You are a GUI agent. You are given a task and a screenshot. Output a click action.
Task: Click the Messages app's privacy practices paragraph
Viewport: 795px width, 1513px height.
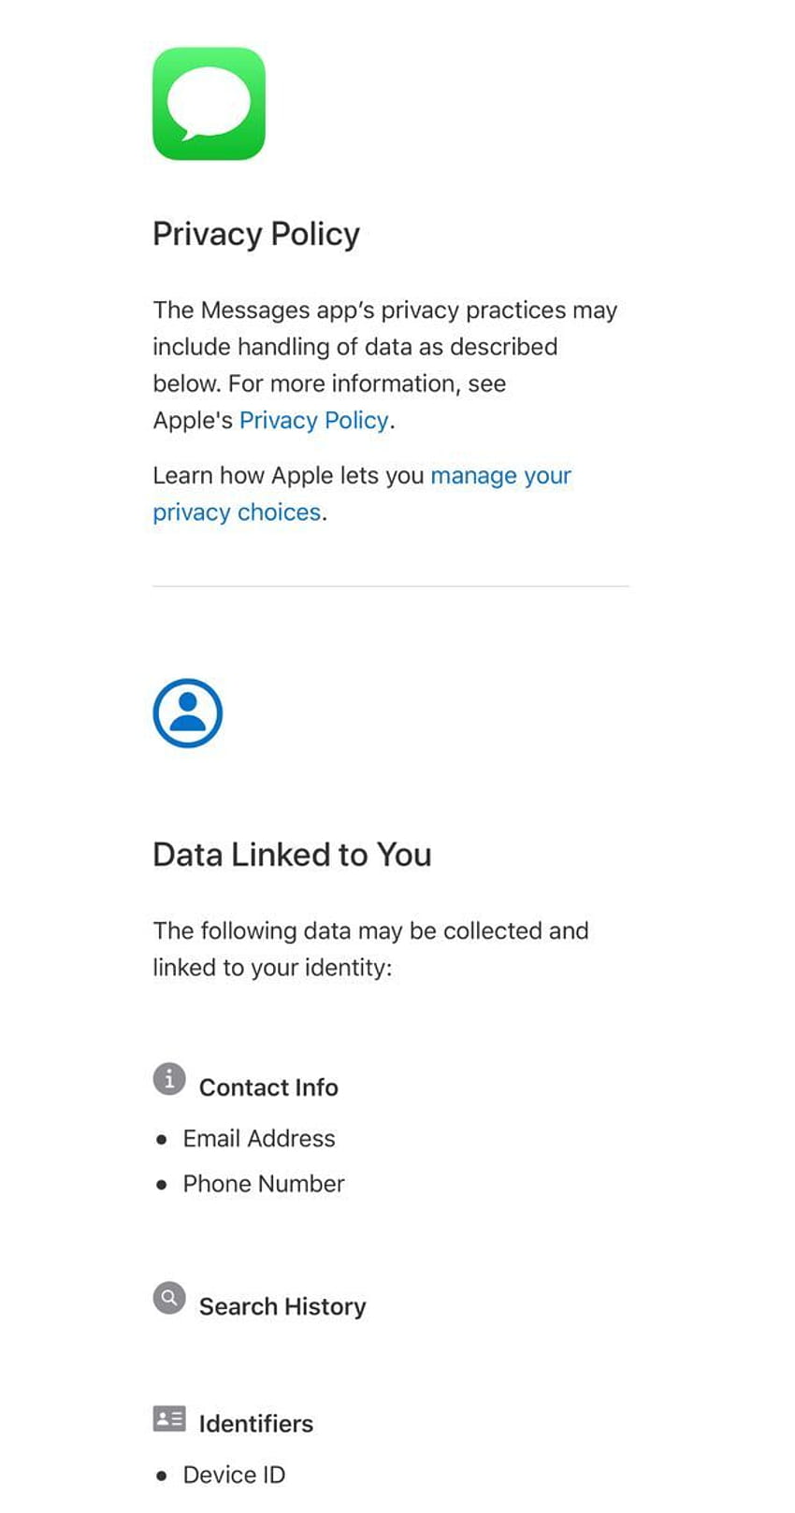tap(385, 365)
